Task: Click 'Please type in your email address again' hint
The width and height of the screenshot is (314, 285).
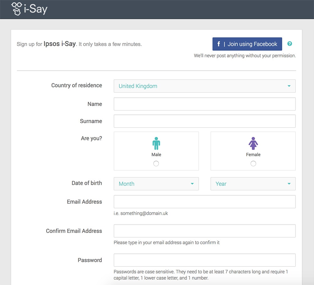Action: tap(167, 243)
